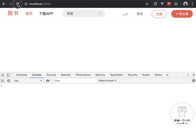Open the Chrome profile avatar
Viewport: 196px width, 128px height.
[186, 4]
